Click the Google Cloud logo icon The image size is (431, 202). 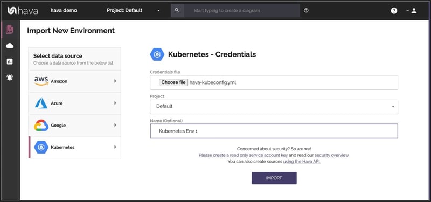[x=41, y=125]
